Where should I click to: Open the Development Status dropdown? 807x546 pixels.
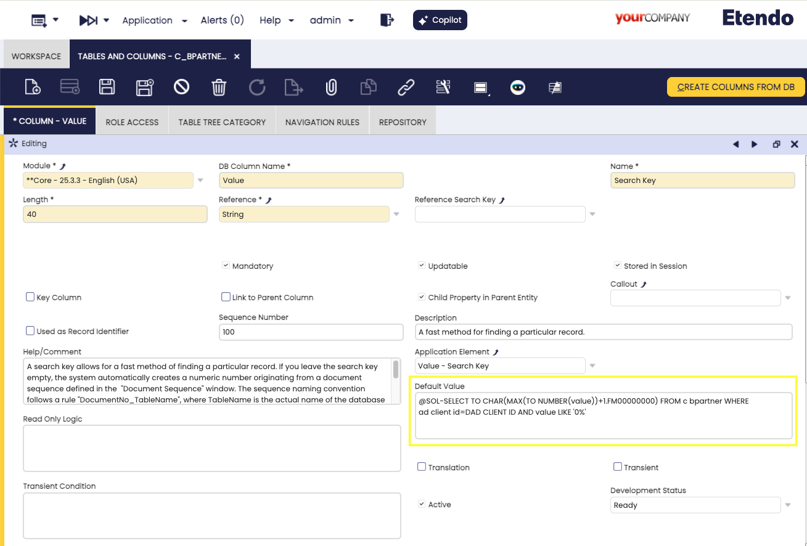tap(787, 505)
